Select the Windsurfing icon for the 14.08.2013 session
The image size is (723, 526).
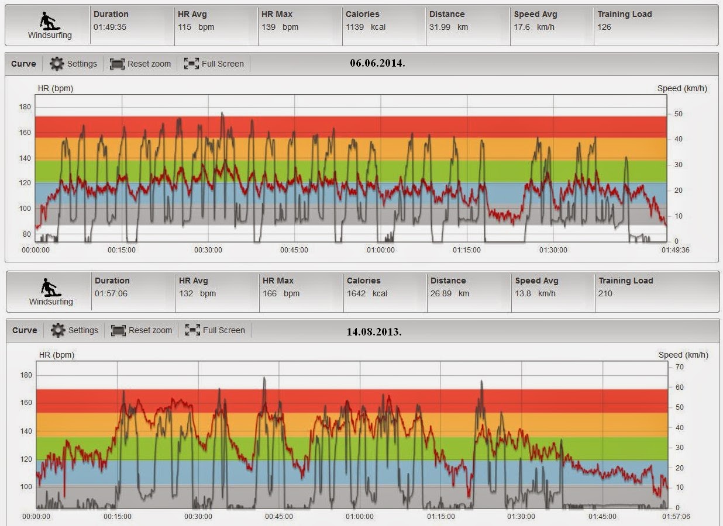[48, 286]
